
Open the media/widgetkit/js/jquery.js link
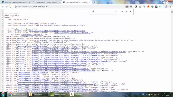[31, 78]
